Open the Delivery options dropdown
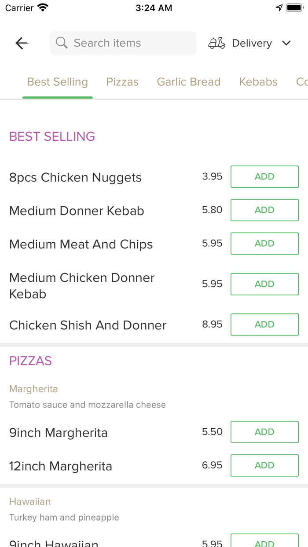Screen dimensions: 308x547 252,43
